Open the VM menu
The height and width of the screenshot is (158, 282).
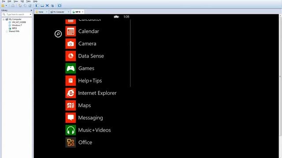22,1
